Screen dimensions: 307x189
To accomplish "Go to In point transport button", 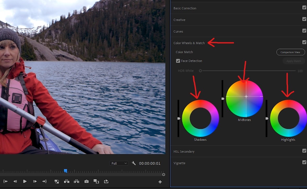I will tap(5, 181).
